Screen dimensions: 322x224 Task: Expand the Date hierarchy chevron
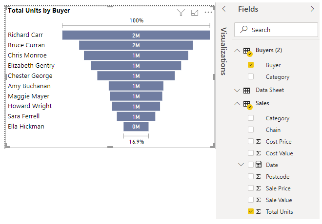241,165
